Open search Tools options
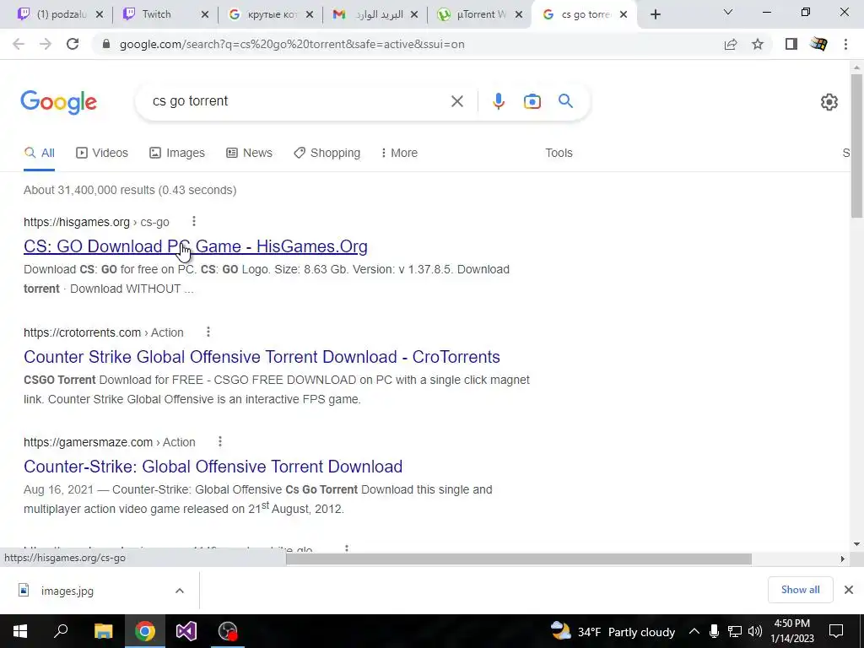This screenshot has width=864, height=648. click(x=559, y=153)
